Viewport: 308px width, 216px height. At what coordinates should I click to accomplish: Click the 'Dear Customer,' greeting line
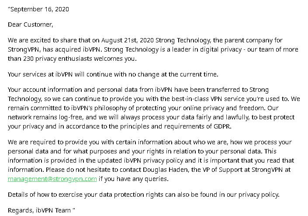point(31,24)
